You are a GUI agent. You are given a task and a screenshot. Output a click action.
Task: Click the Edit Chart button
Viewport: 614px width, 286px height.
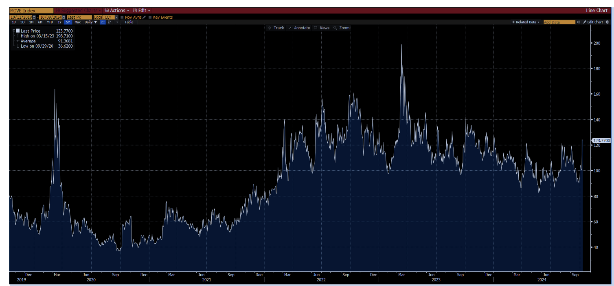tap(592, 22)
